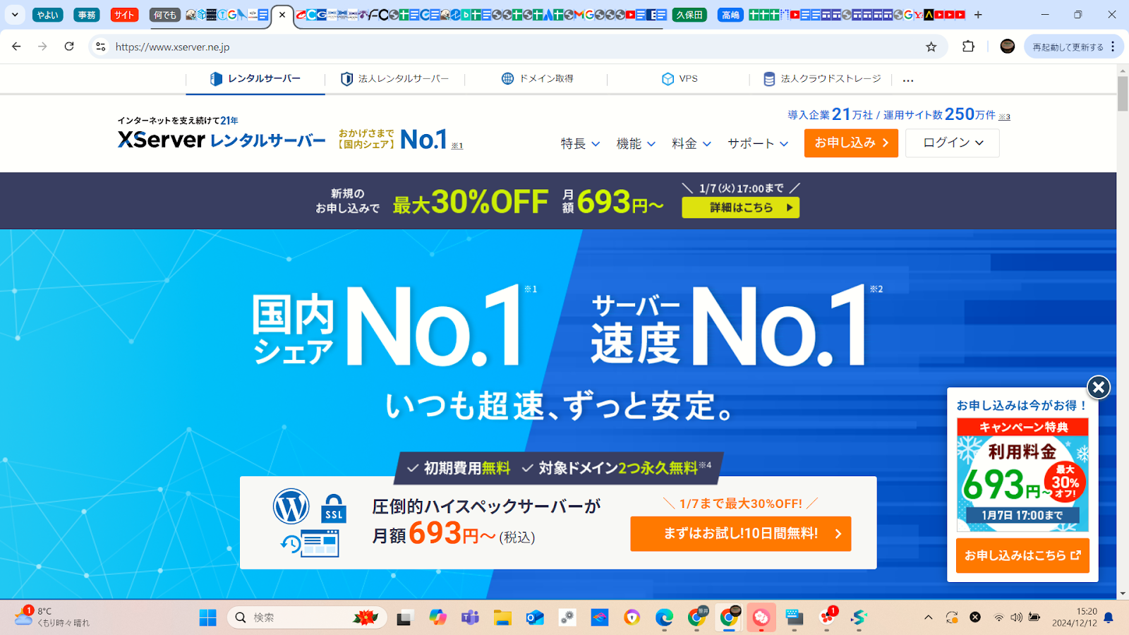Select the VPS service tab
1129x635 pixels.
pos(680,79)
